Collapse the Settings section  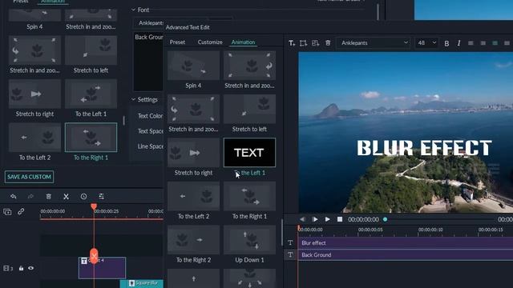tap(134, 99)
